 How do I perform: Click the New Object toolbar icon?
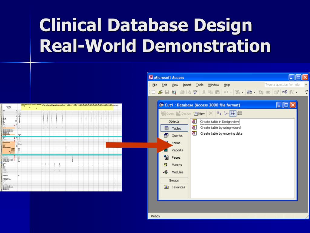(x=292, y=92)
